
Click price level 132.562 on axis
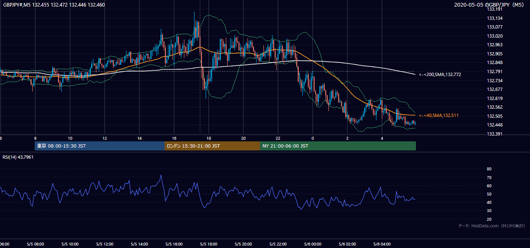(494, 107)
